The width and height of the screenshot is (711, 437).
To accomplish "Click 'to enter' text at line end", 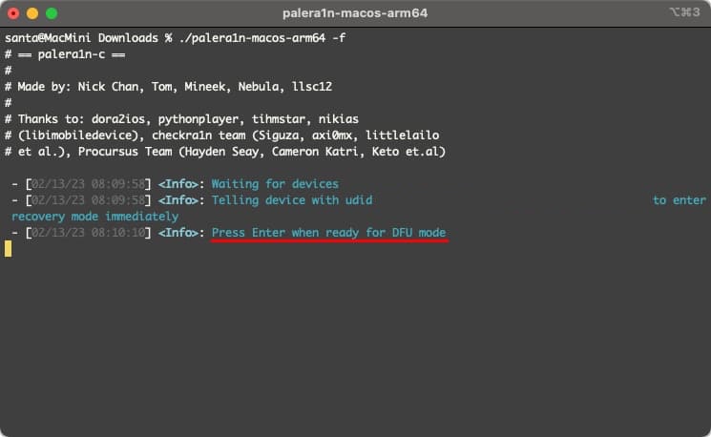I will pyautogui.click(x=680, y=200).
